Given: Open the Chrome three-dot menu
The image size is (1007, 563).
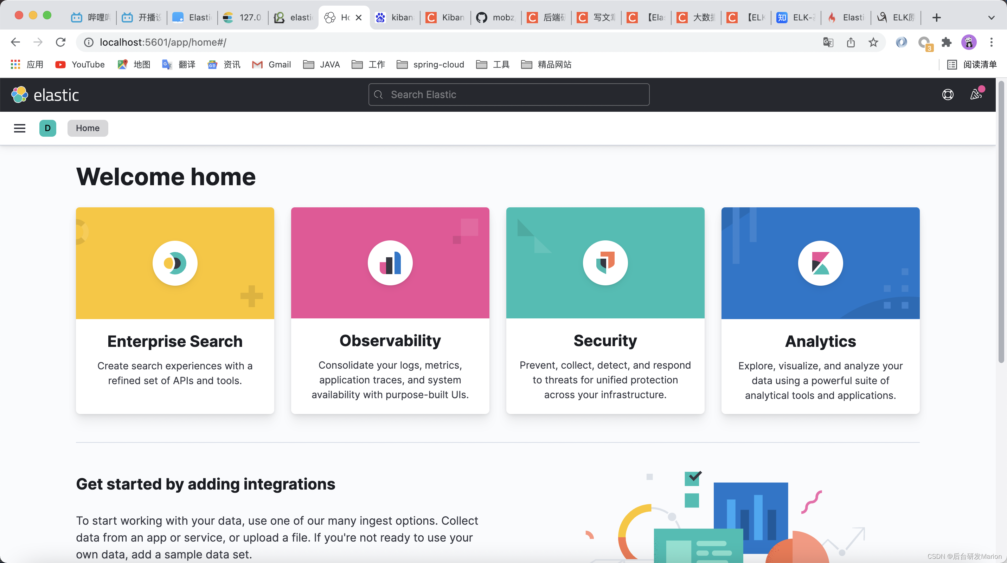Looking at the screenshot, I should [x=991, y=42].
